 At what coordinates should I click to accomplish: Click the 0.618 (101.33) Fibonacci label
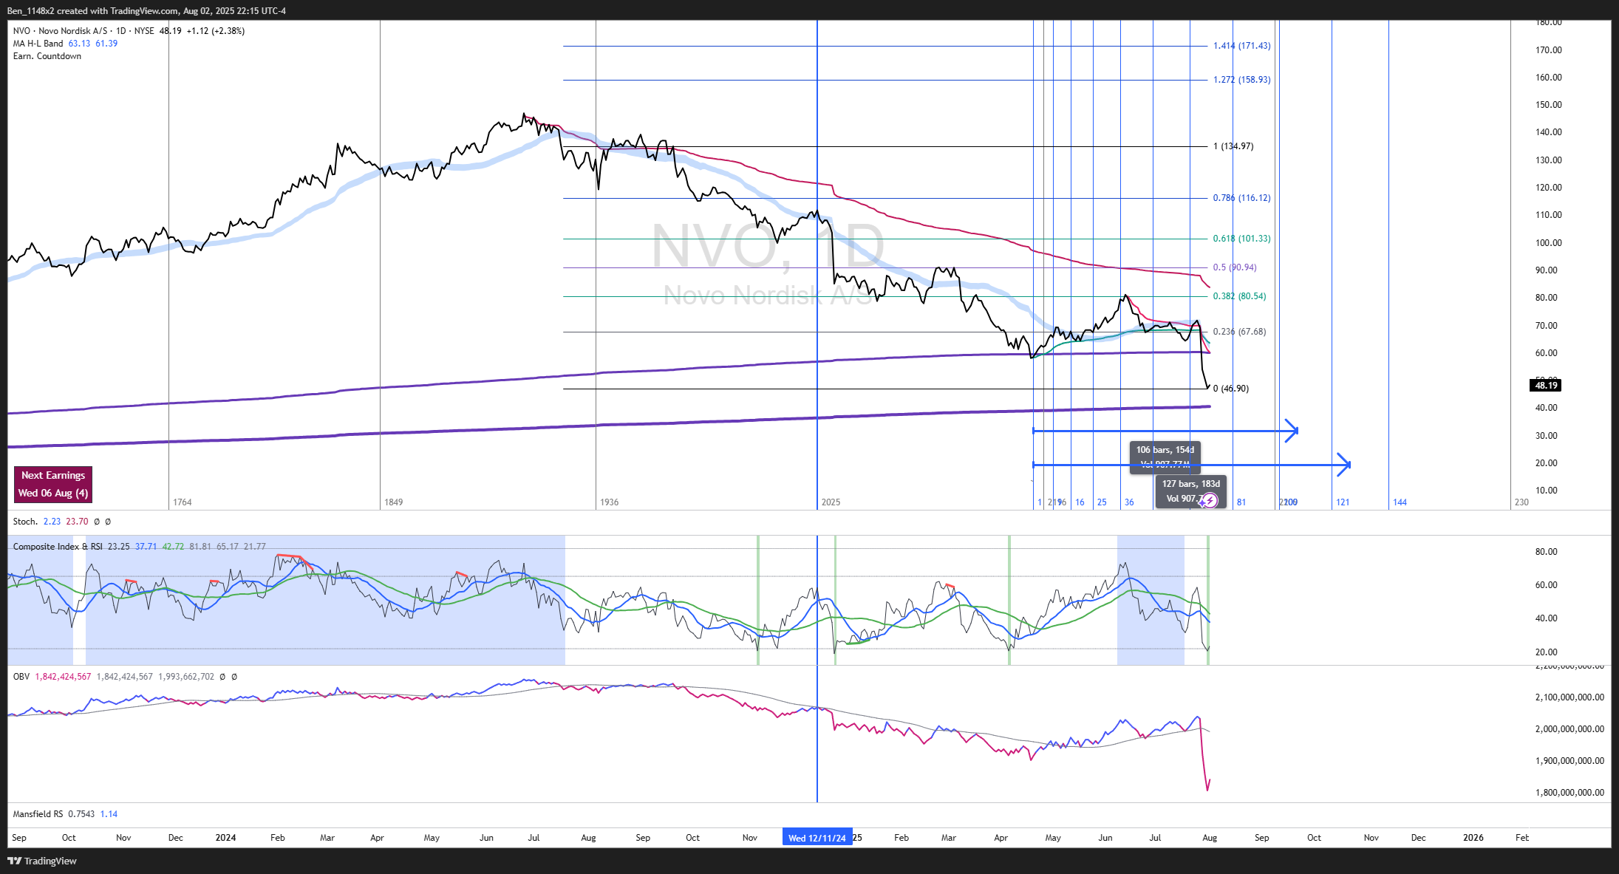click(x=1241, y=239)
